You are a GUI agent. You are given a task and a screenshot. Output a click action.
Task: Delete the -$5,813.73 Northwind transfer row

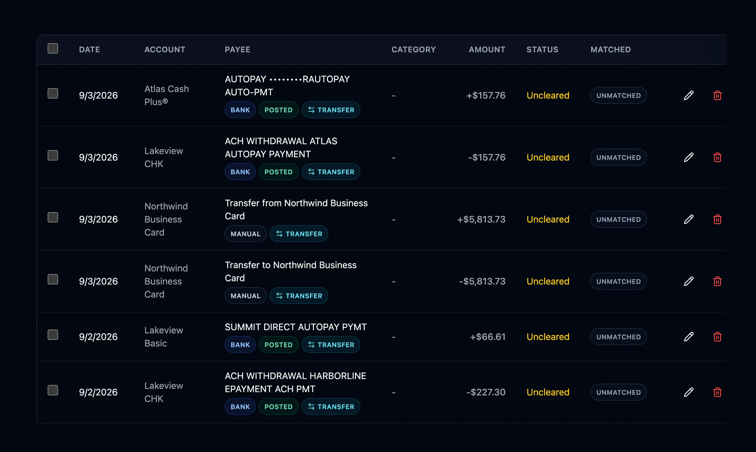click(x=717, y=281)
